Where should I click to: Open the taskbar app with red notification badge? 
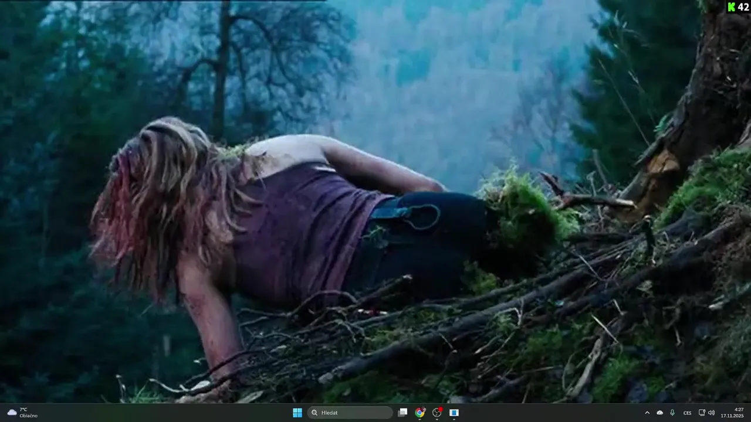437,413
